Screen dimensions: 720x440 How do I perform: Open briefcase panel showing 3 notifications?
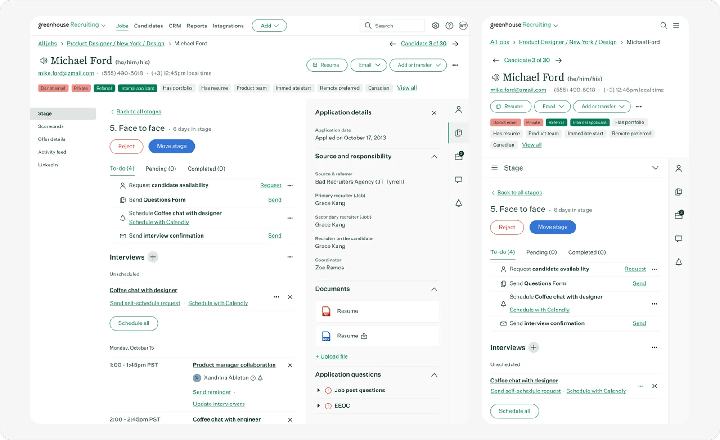[x=458, y=156]
